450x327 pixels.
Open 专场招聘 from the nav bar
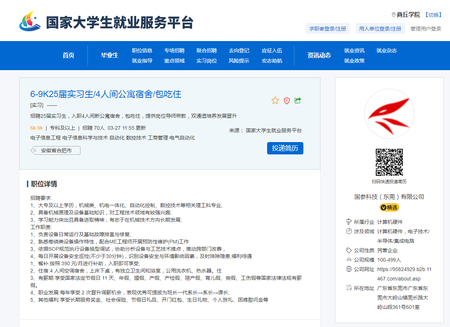point(174,51)
